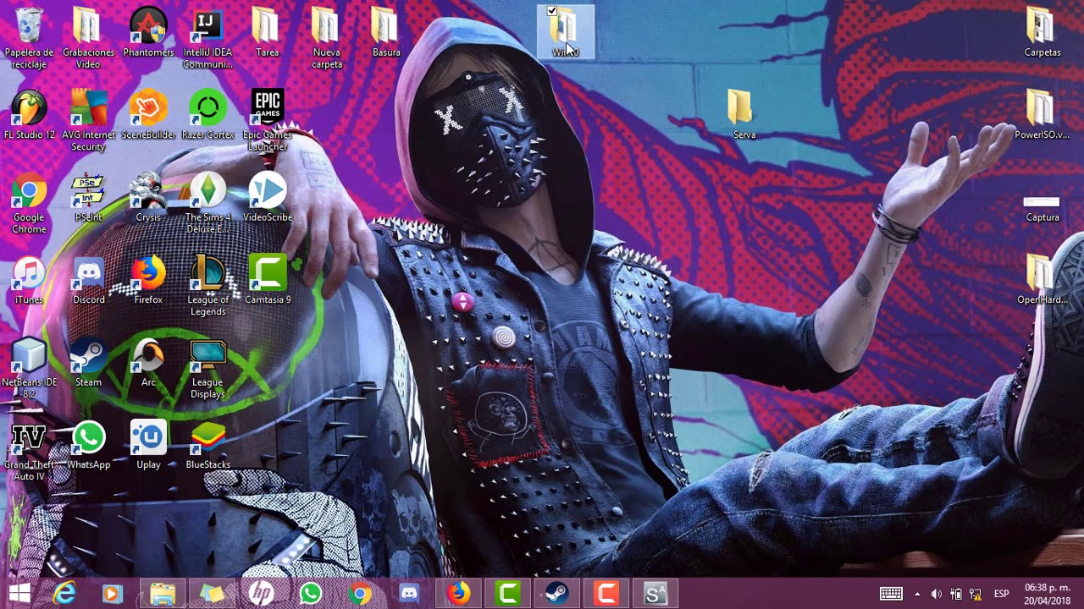Open the Carpetas folder on desktop

click(x=1043, y=32)
